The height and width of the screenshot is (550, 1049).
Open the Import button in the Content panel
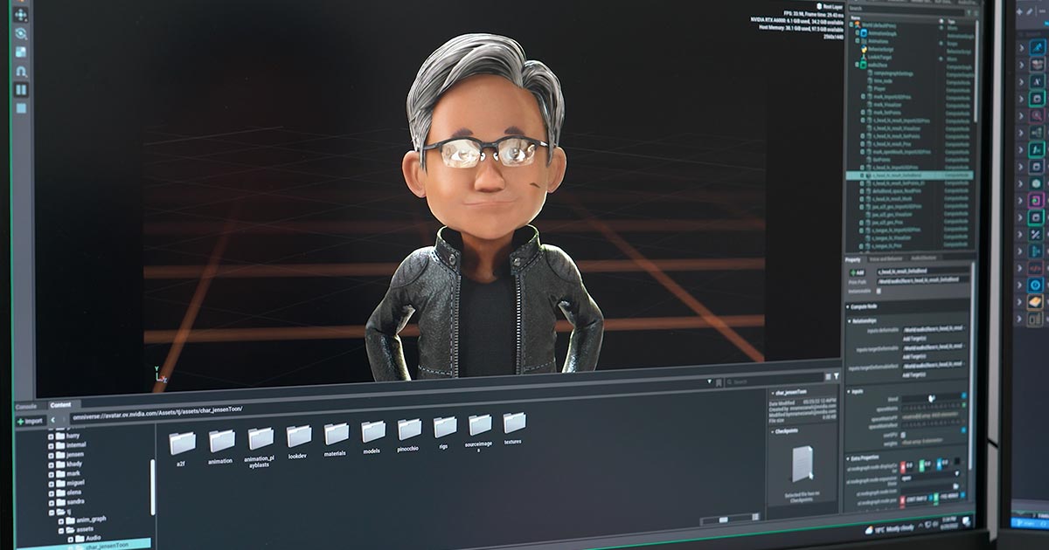pyautogui.click(x=30, y=421)
